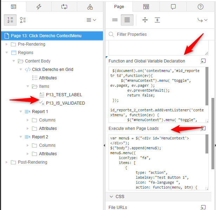
Task: Toggle the numbered processing order tree view
Action: pyautogui.click(x=11, y=20)
